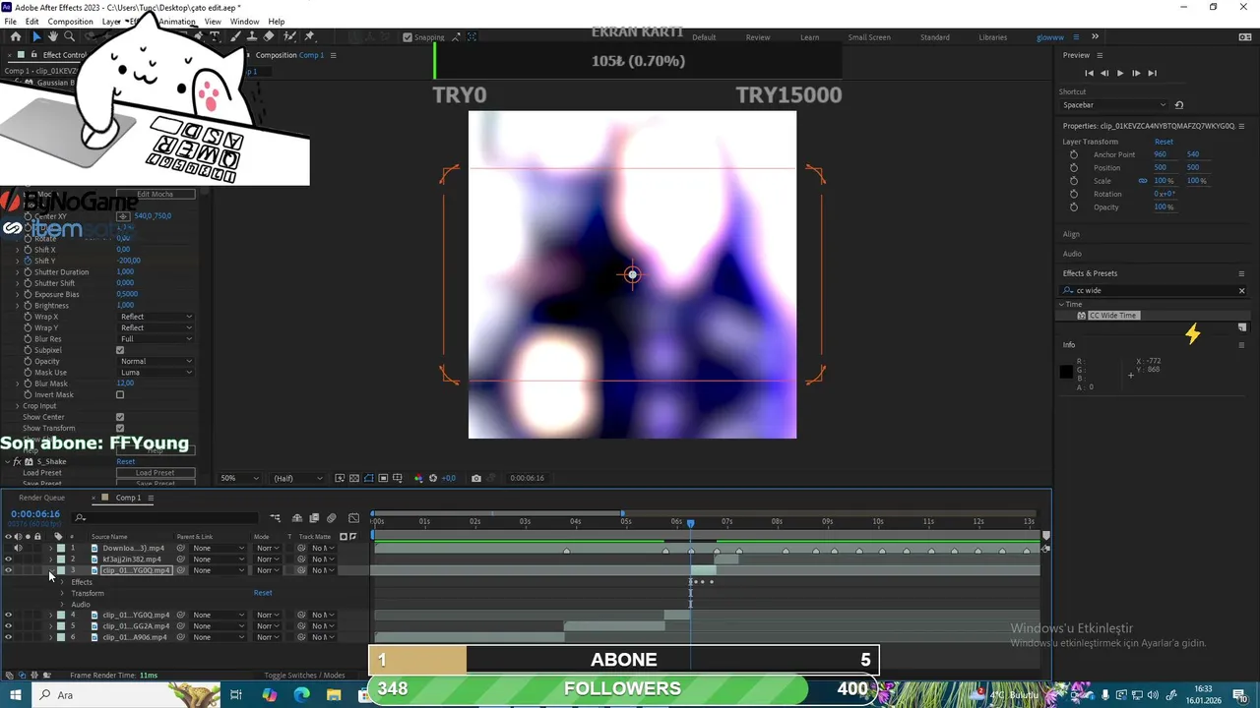Click Load Preset button
Viewport: 1260px width, 708px height.
click(x=156, y=473)
